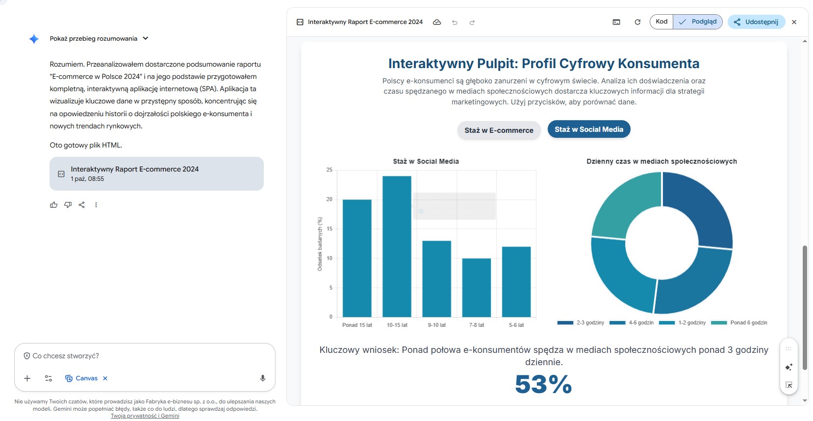Screen dimensions: 813x421
Task: Refresh the canvas preview
Action: coord(637,22)
